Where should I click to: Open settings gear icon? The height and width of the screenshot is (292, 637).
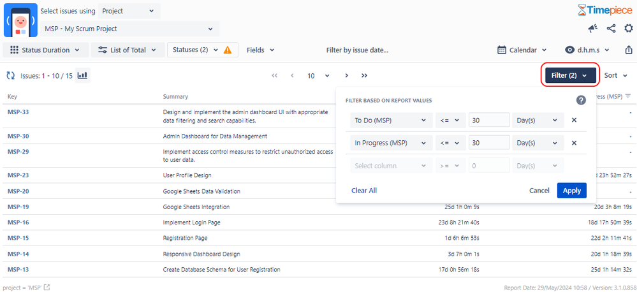point(629,28)
